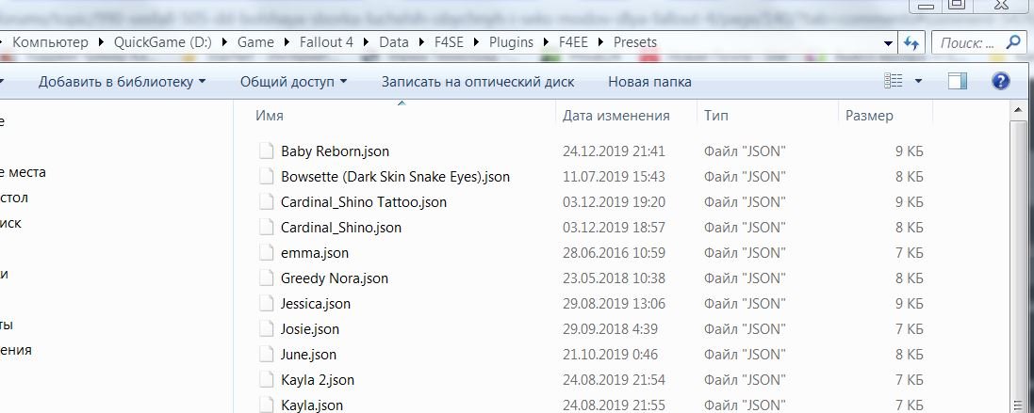Viewport: 1034px width, 413px height.
Task: Expand the address bar history dropdown
Action: click(x=888, y=43)
